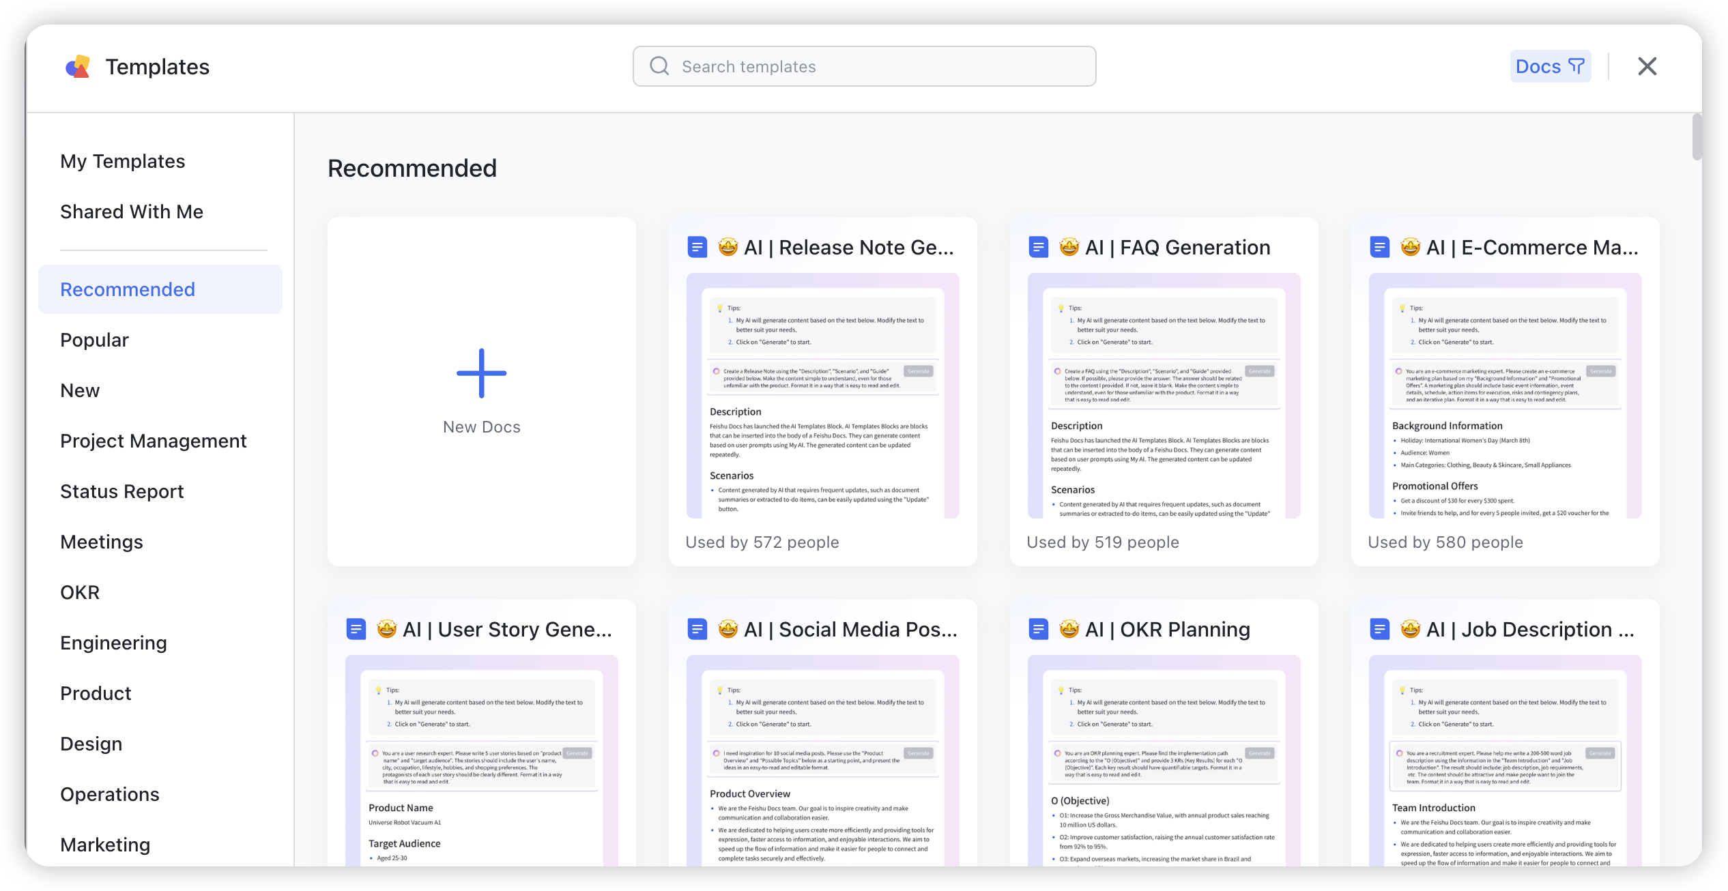The height and width of the screenshot is (891, 1728).
Task: Click the doc icon on User Story Generator card
Action: (356, 629)
